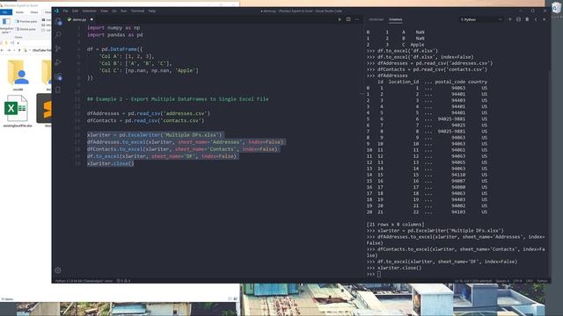The width and height of the screenshot is (563, 316).
Task: Open the View menu in VS Code
Action: tap(104, 11)
